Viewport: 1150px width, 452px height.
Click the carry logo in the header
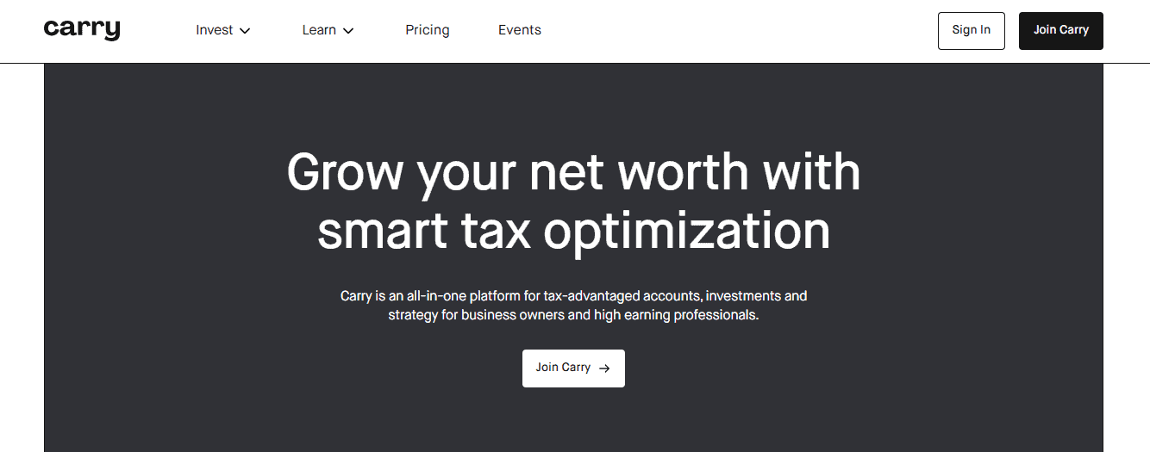(x=82, y=29)
